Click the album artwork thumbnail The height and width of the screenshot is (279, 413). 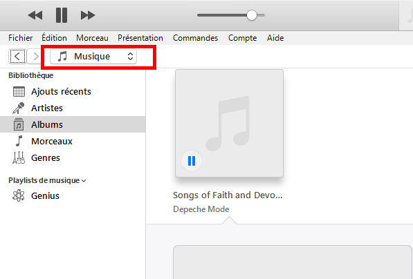pos(230,124)
